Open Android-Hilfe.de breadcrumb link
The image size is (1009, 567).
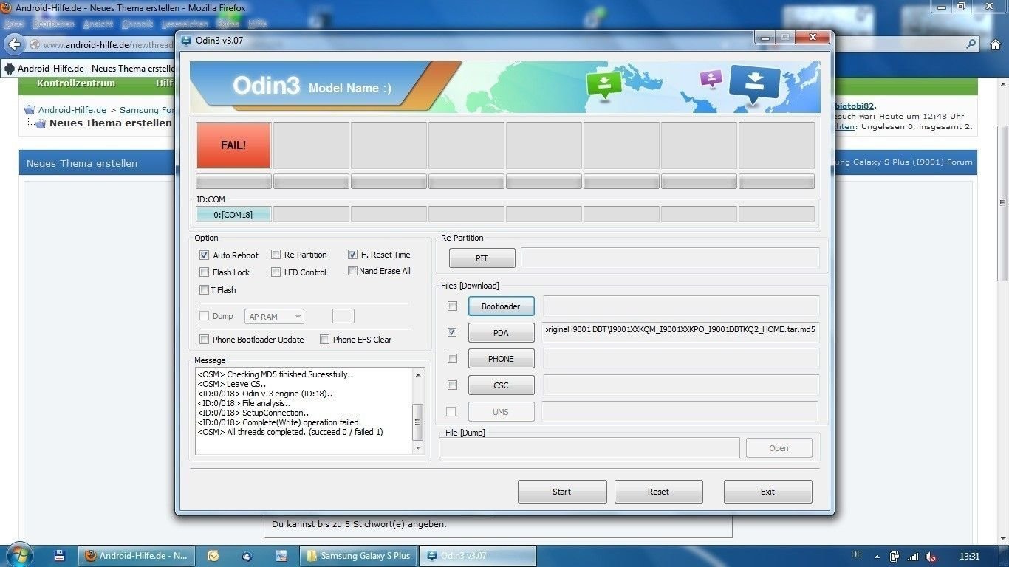pos(72,110)
